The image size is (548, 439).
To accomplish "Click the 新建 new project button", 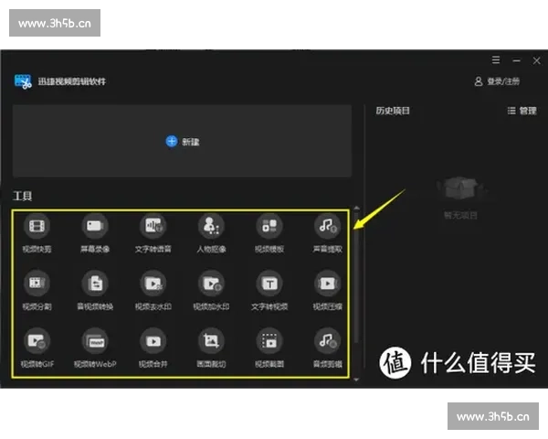I will [x=182, y=142].
